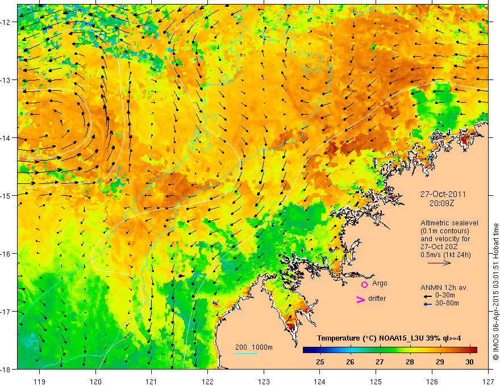Click the '(0.1m contours)' text line
This screenshot has width=500, height=386.
[x=445, y=231]
